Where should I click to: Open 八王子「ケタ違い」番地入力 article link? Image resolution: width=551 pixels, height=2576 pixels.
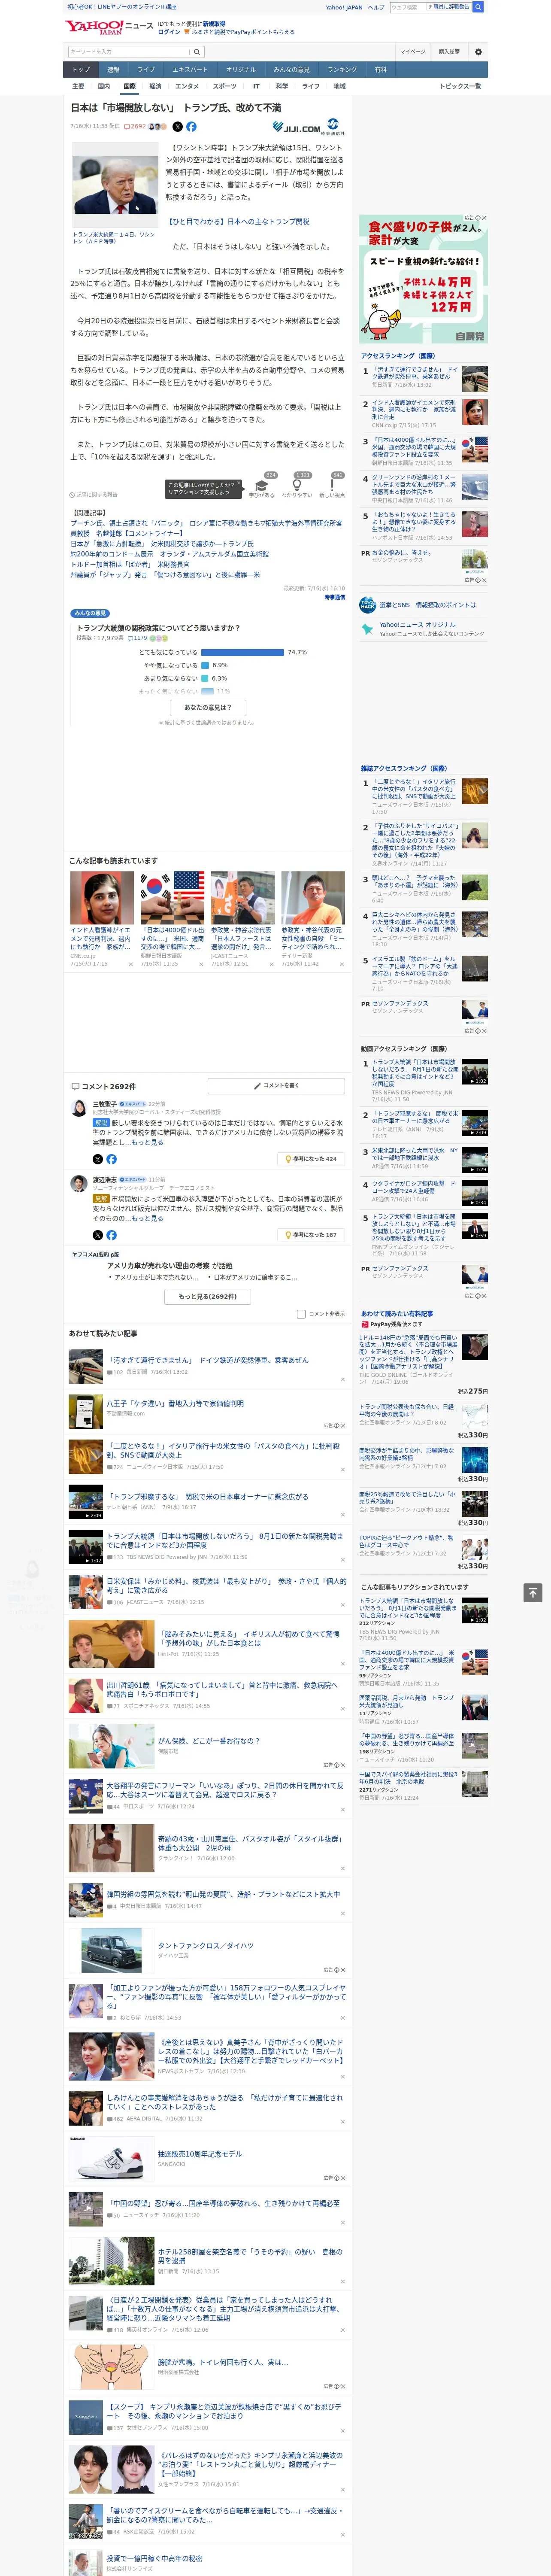tap(175, 1403)
